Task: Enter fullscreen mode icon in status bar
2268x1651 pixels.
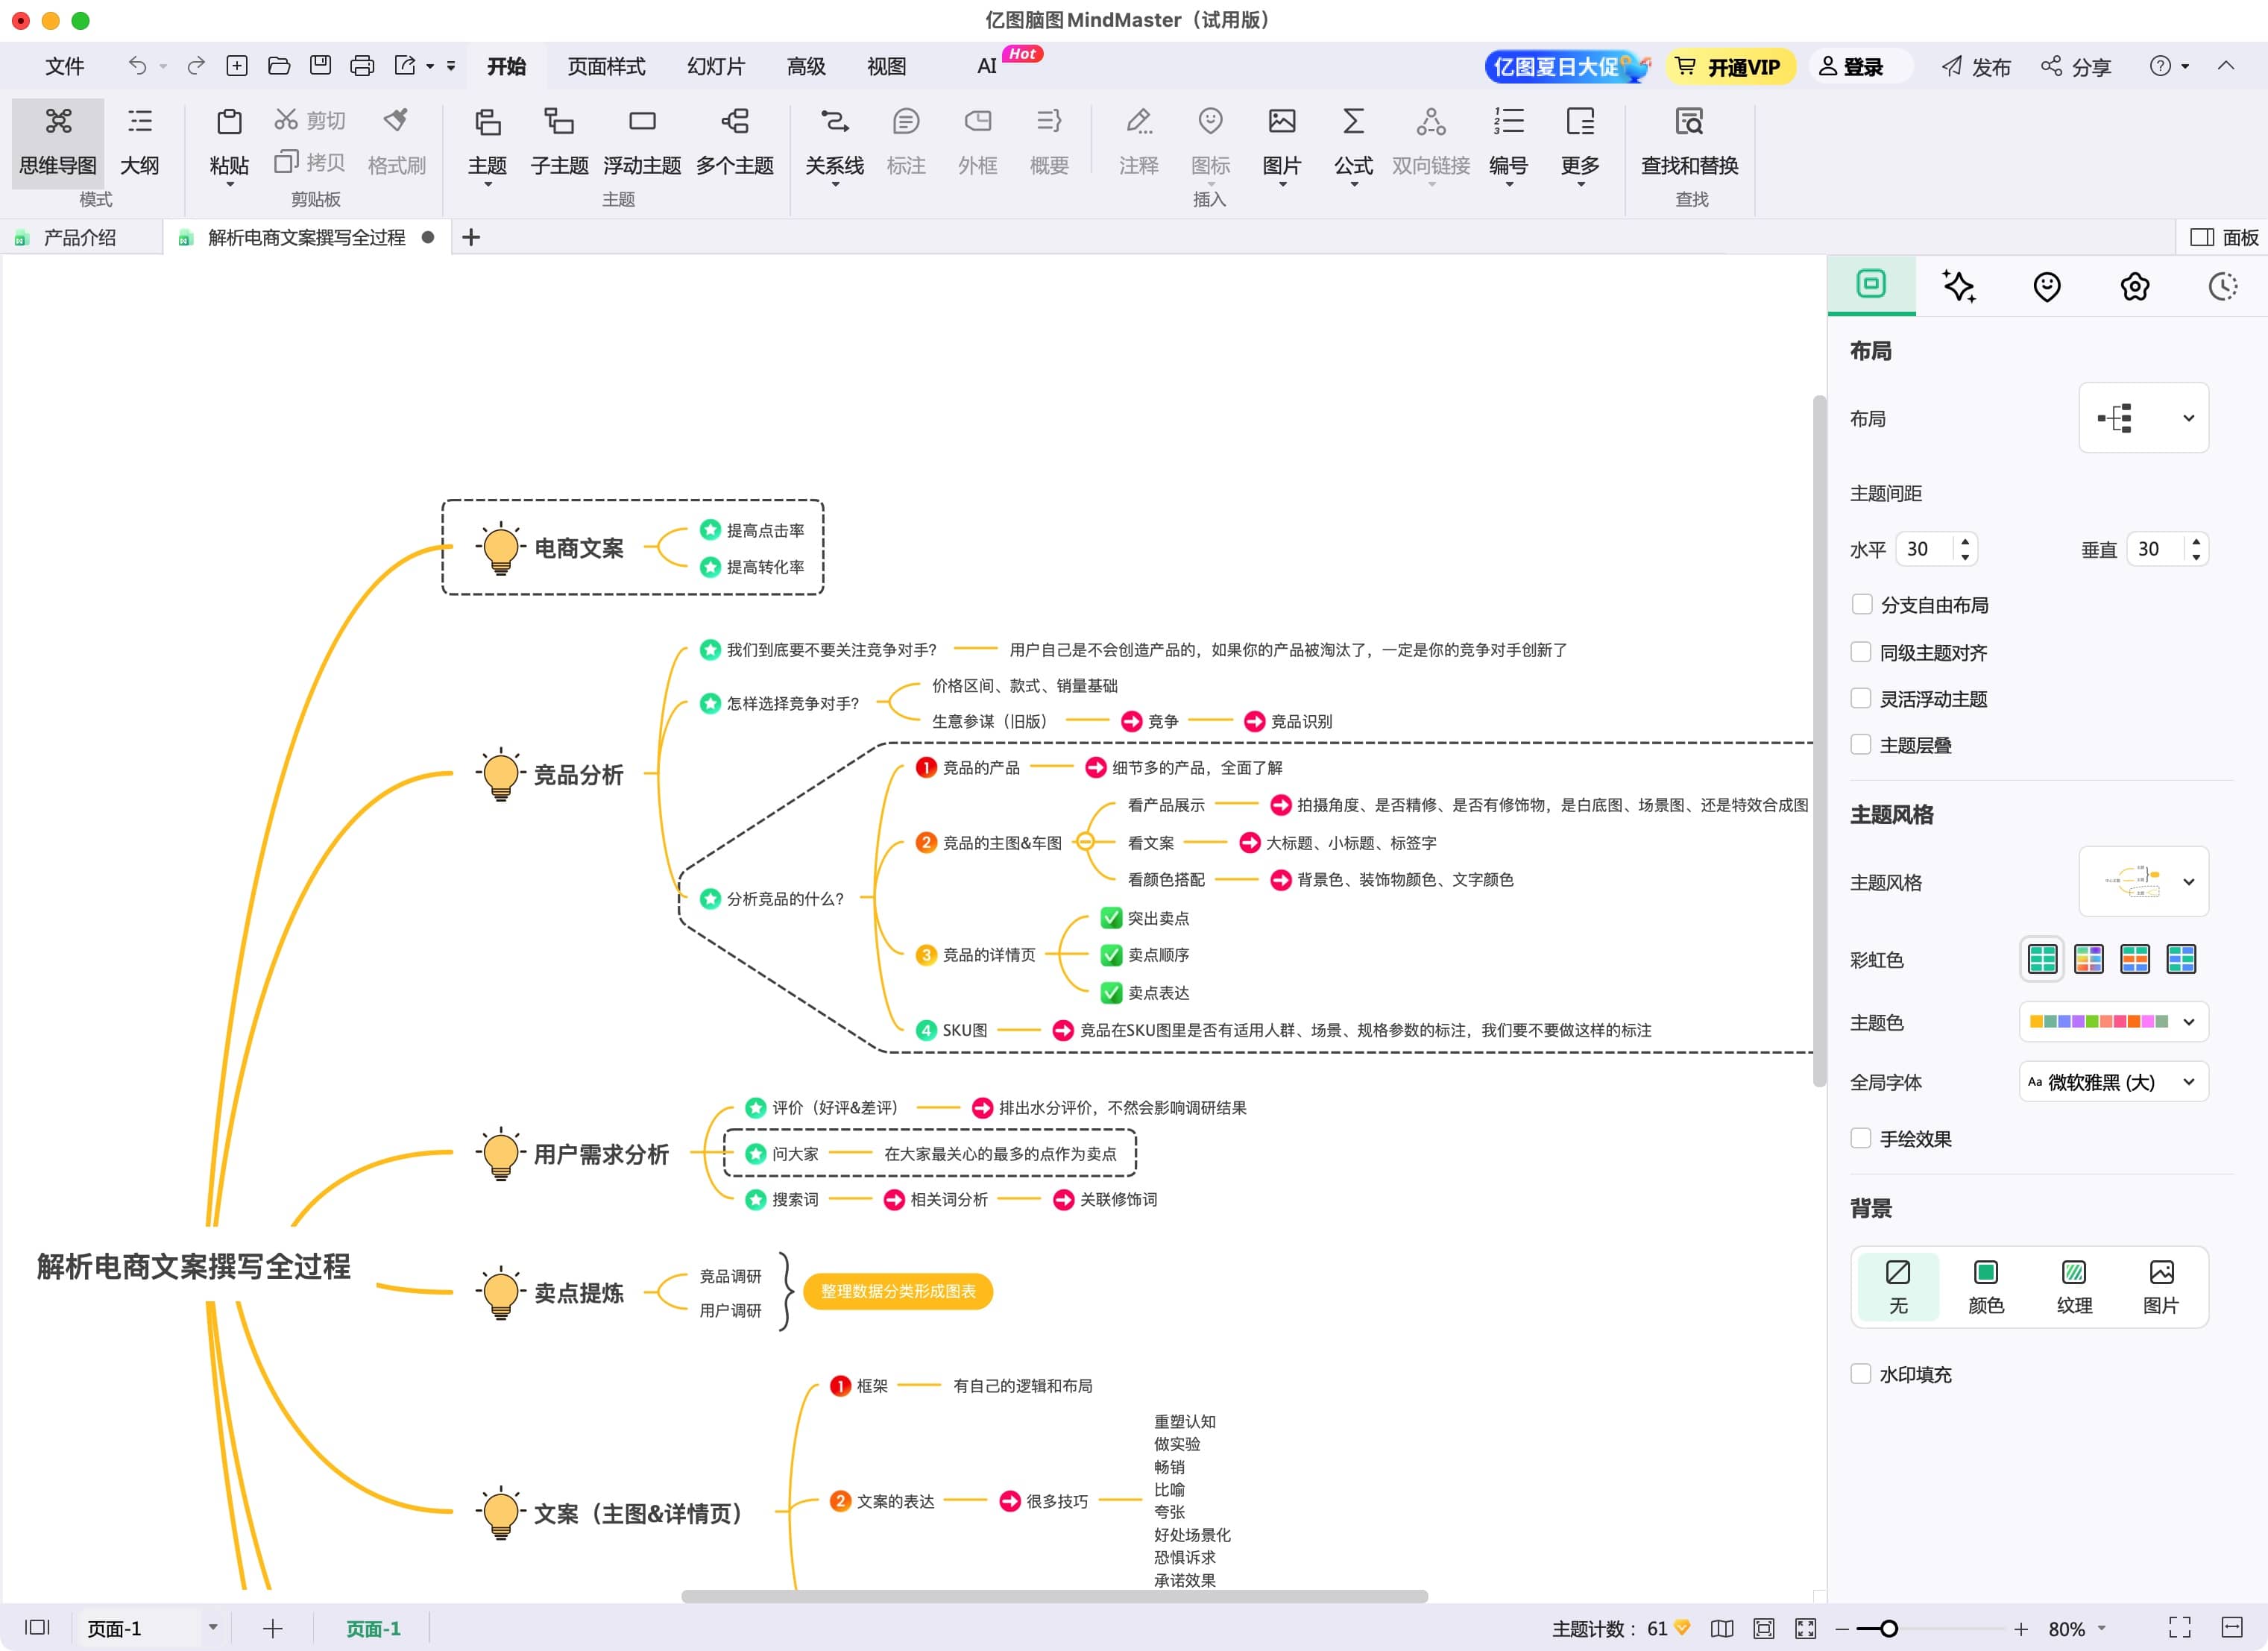Action: [x=2180, y=1628]
